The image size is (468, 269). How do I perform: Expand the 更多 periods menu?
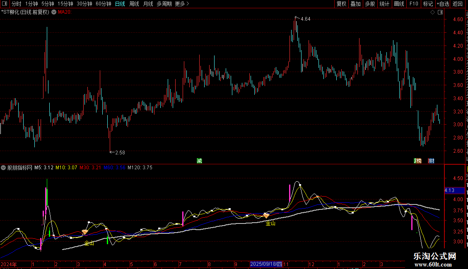coord(182,4)
